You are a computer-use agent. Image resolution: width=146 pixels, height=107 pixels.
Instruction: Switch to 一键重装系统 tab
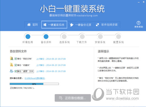pos(54,25)
